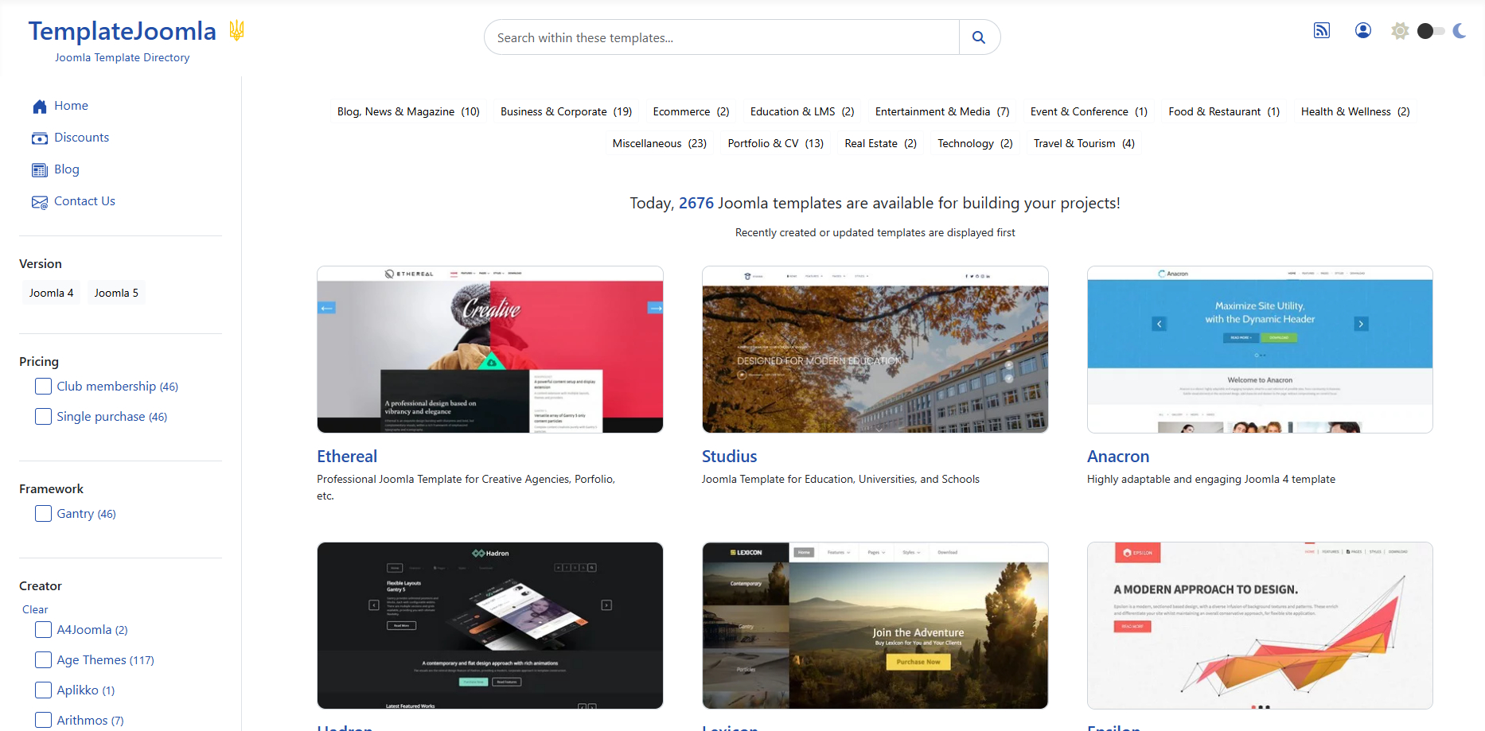Enable the Gantry framework checkbox
The height and width of the screenshot is (731, 1485).
tap(44, 514)
